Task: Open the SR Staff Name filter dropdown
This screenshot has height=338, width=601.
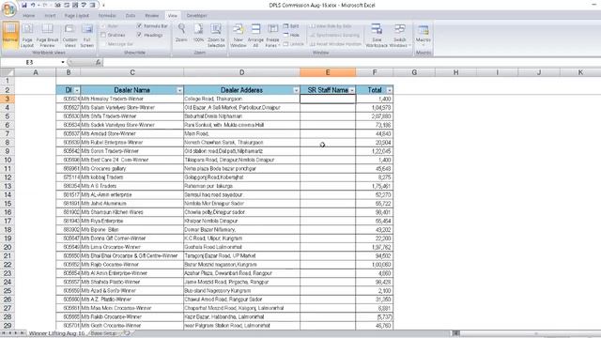Action: coord(352,90)
